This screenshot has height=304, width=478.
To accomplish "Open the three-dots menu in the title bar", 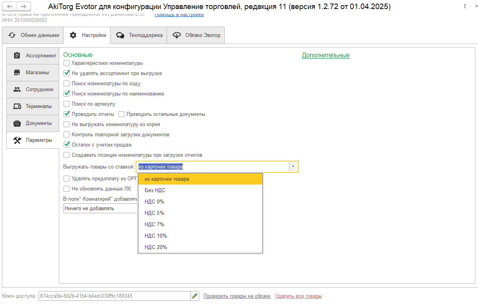I will (x=465, y=7).
